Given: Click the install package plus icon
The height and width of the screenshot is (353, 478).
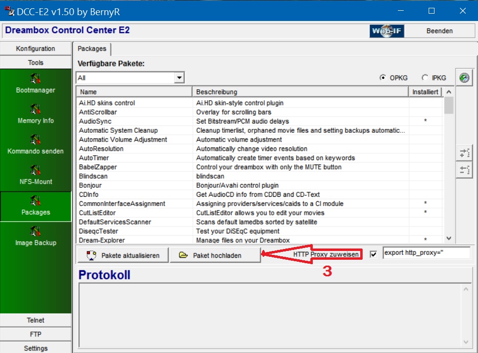Looking at the screenshot, I should tap(464, 153).
